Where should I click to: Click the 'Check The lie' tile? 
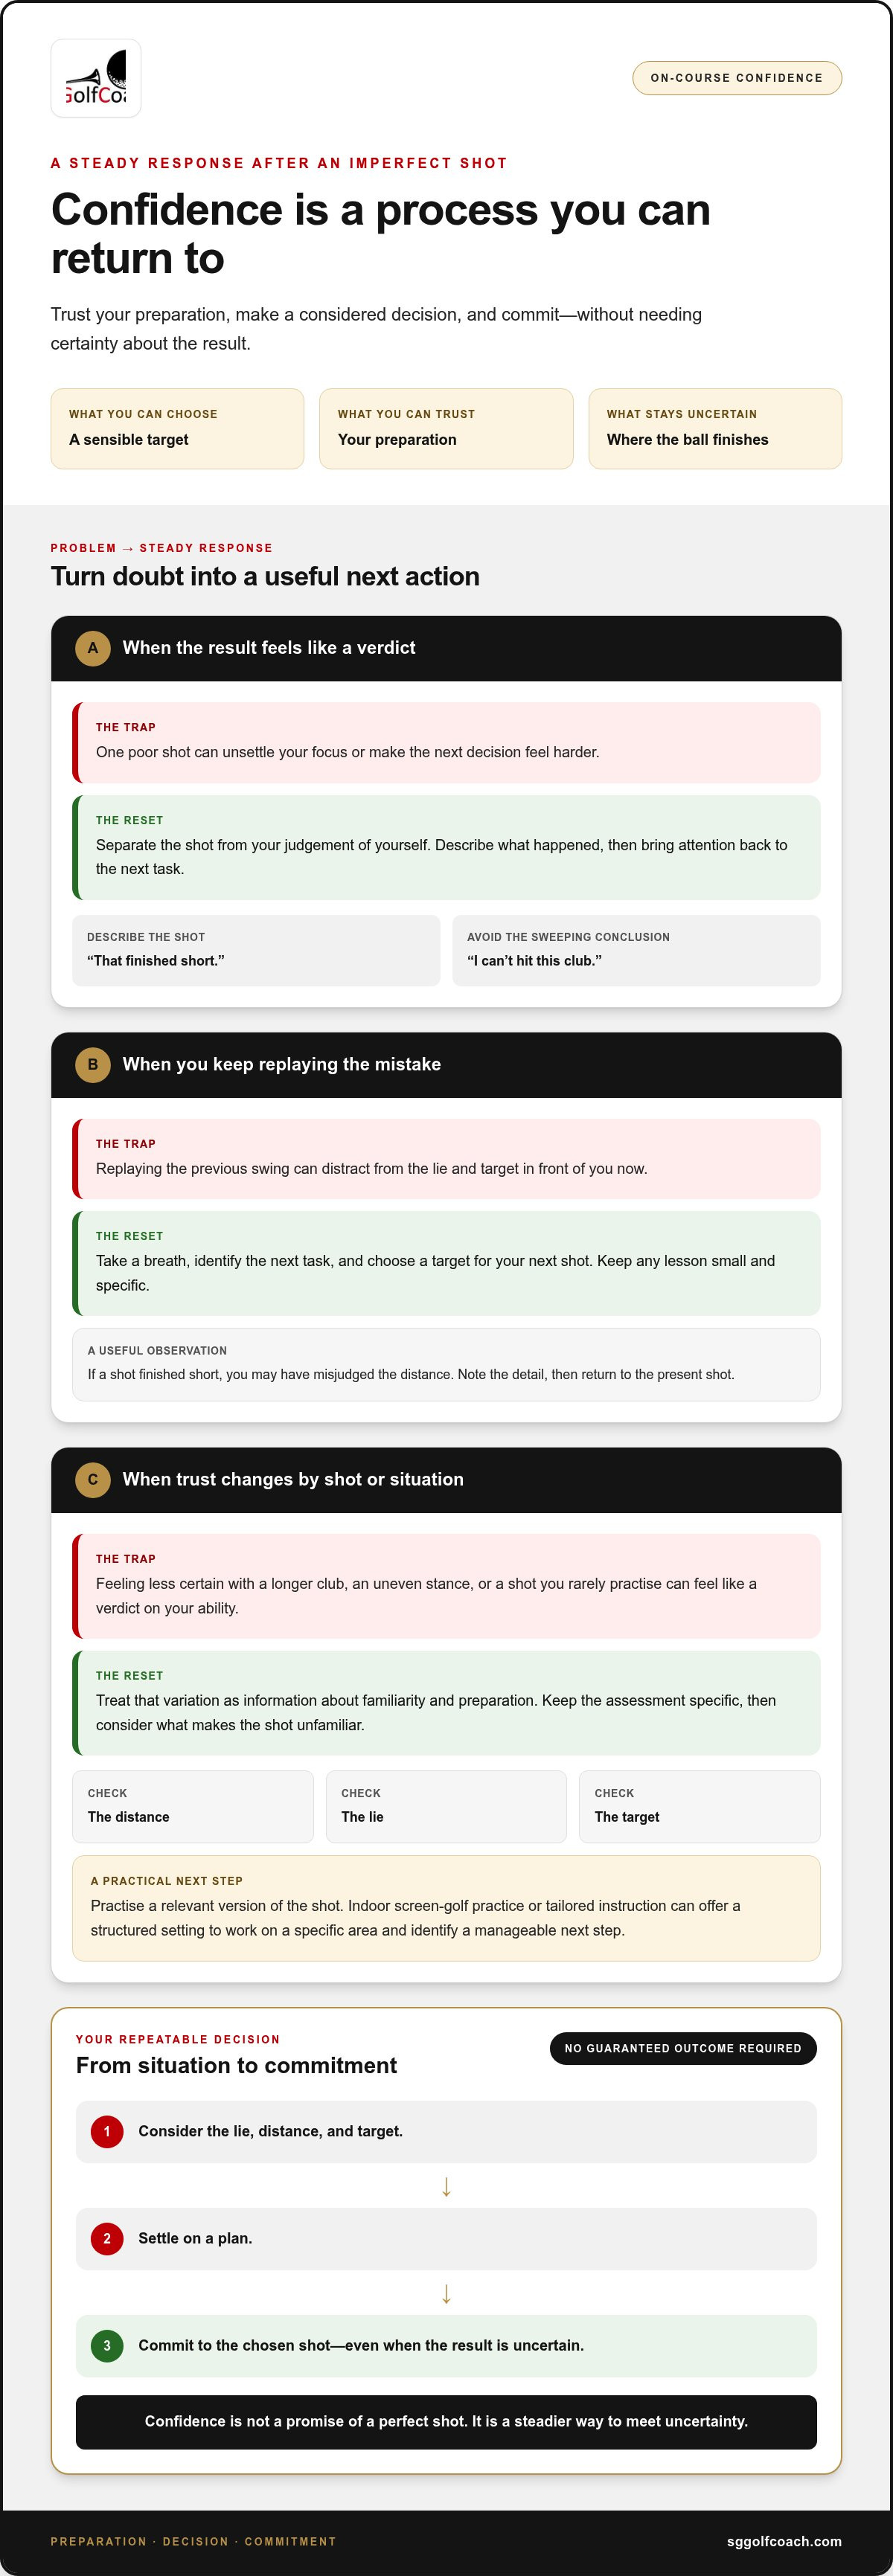[x=446, y=1806]
